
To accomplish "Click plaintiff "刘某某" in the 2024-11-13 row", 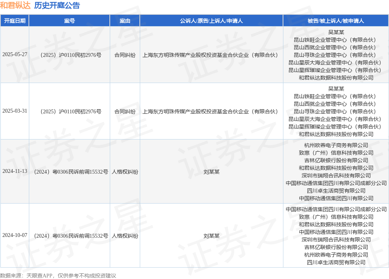I will pyautogui.click(x=211, y=172).
